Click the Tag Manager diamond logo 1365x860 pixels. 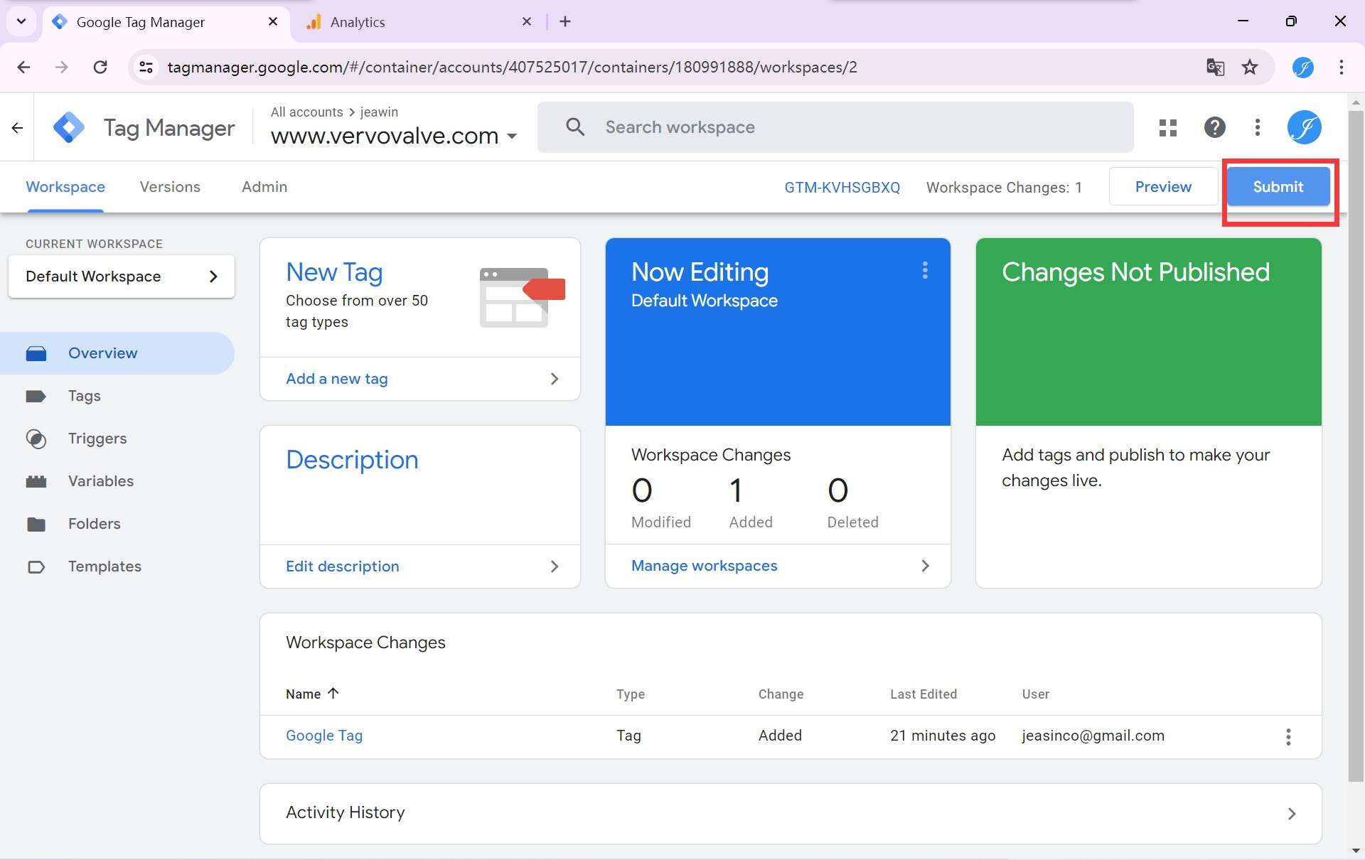(x=69, y=128)
